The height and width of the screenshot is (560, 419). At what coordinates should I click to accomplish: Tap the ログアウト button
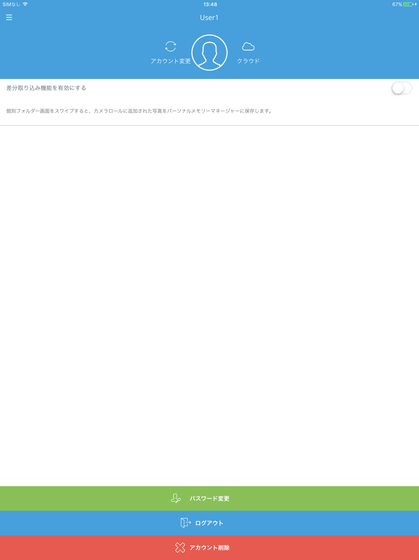tap(209, 523)
